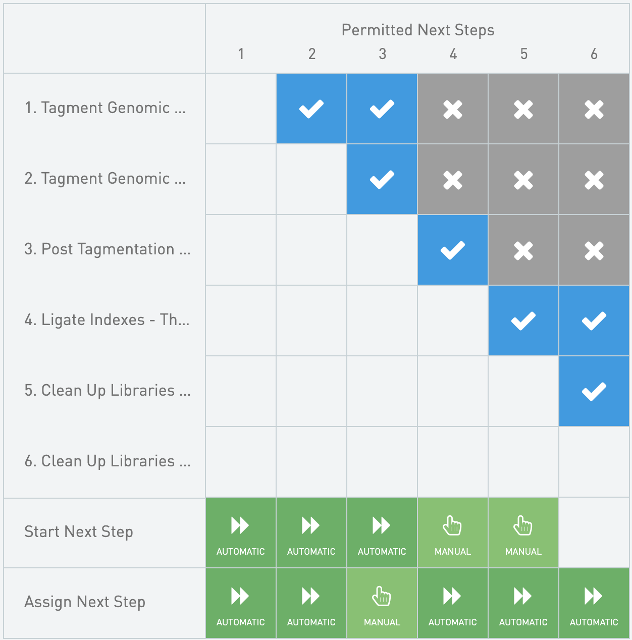Enable step 1 to step 4 transition
Viewport: 632px width, 640px height.
pos(453,109)
